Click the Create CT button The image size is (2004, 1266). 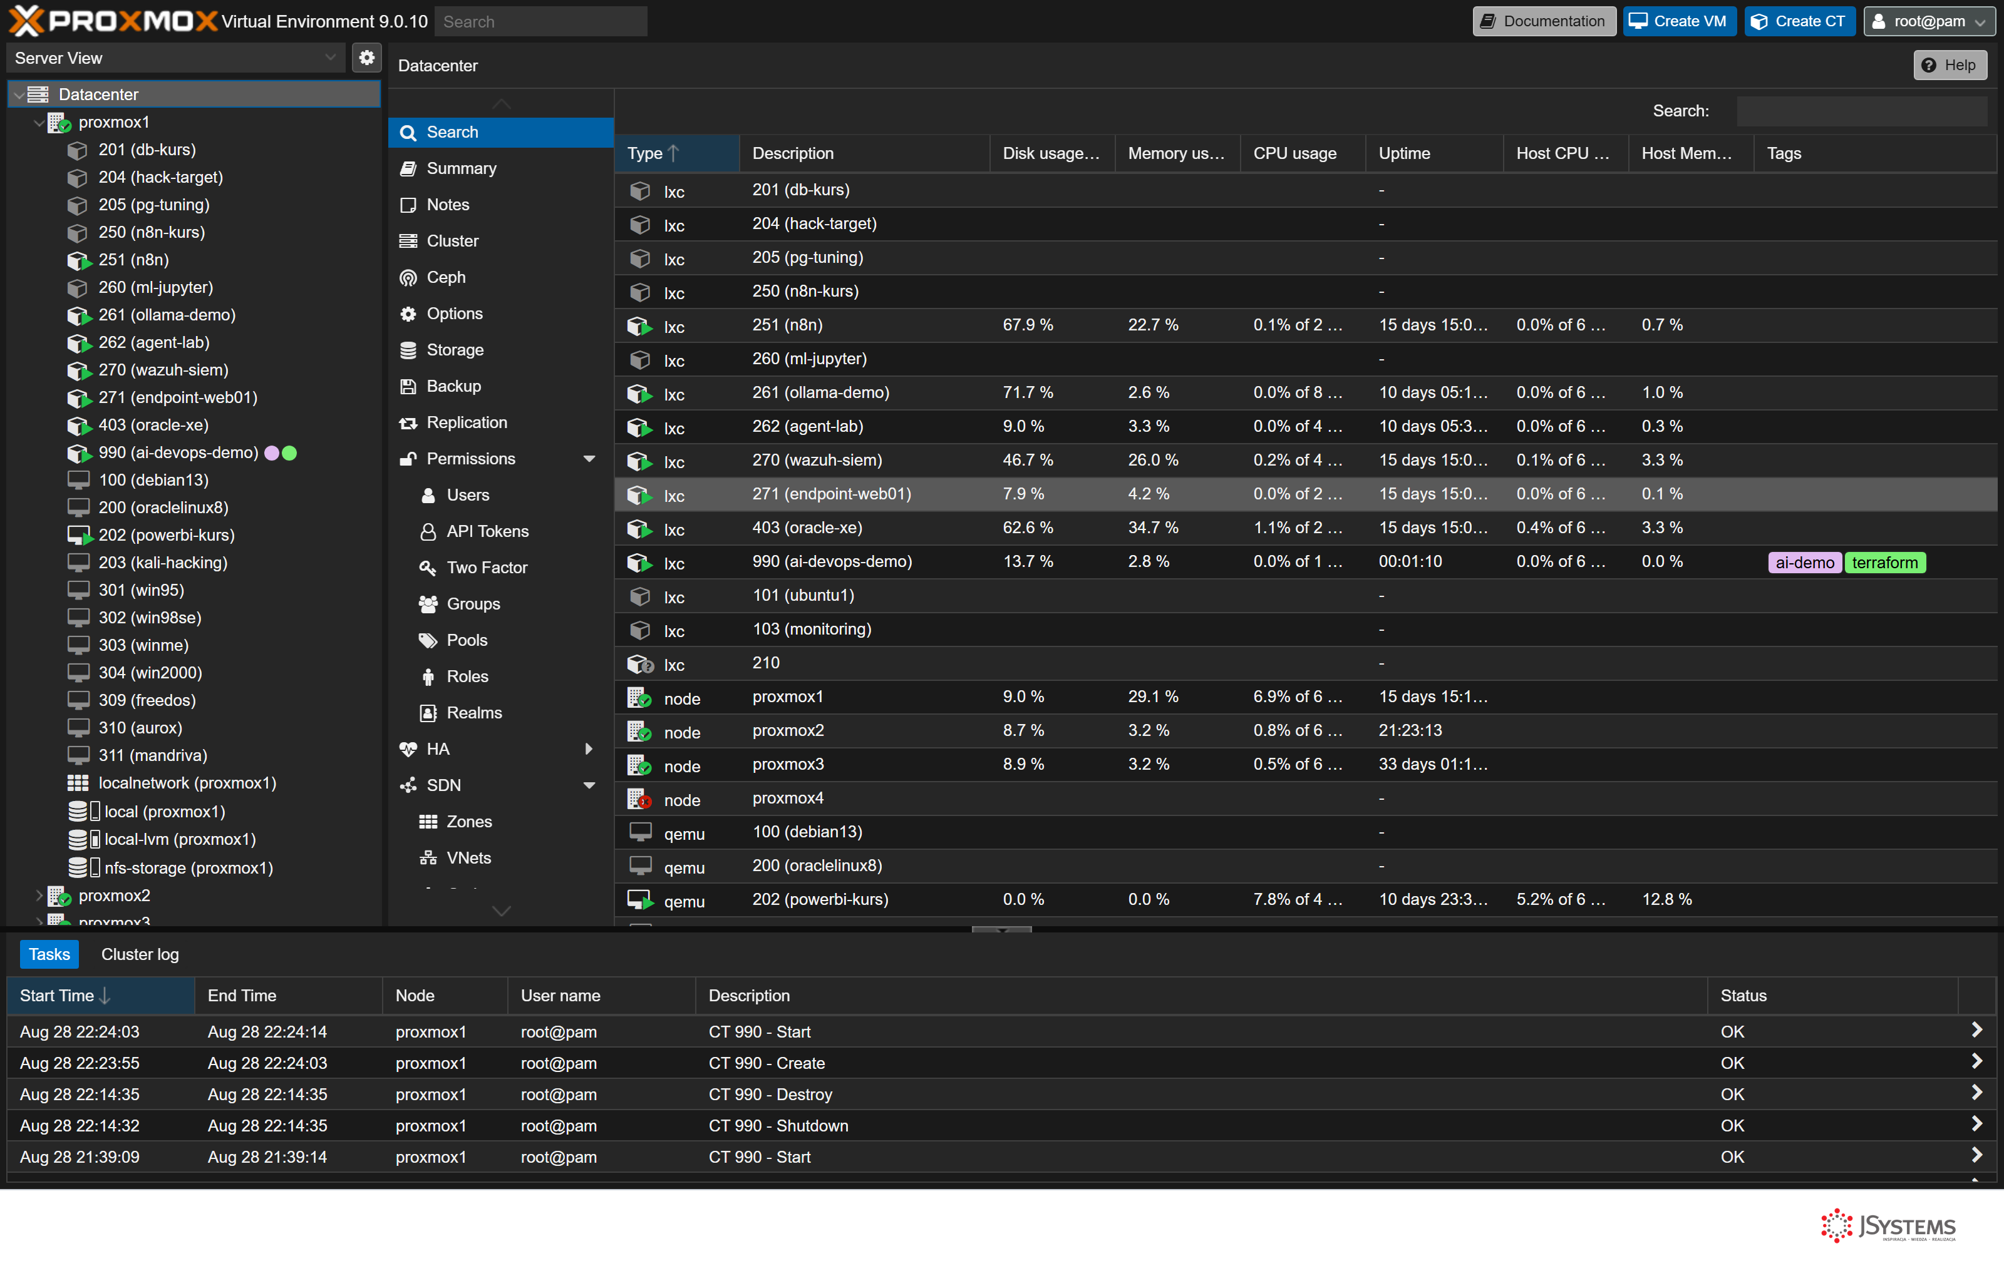[x=1800, y=22]
